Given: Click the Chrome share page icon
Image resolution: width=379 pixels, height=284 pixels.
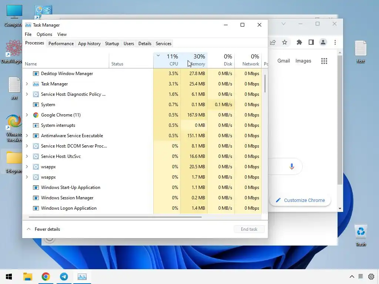Looking at the screenshot, I should (273, 42).
